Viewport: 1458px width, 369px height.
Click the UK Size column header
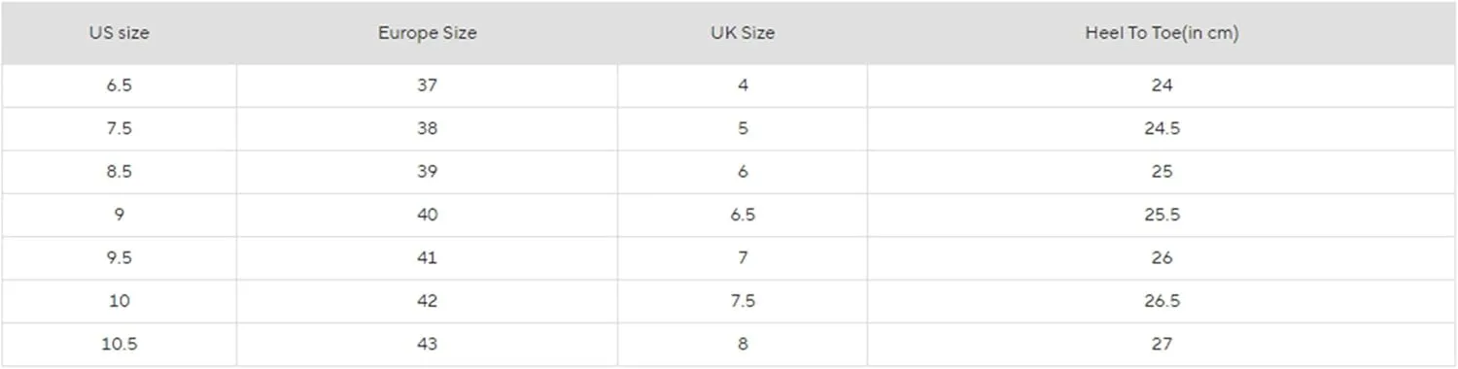tap(743, 33)
